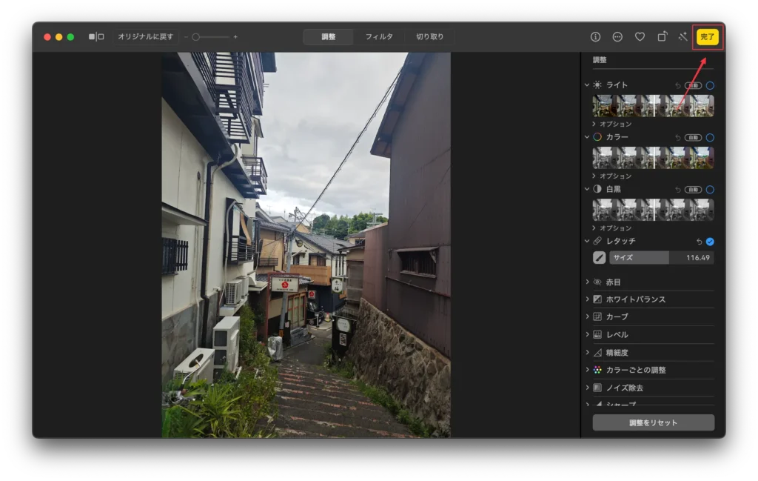Expand the ホワイトバランス section

(x=635, y=299)
